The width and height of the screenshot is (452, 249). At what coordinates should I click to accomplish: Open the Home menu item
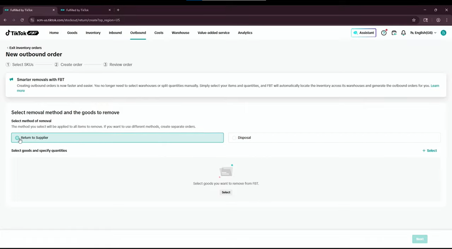[54, 33]
